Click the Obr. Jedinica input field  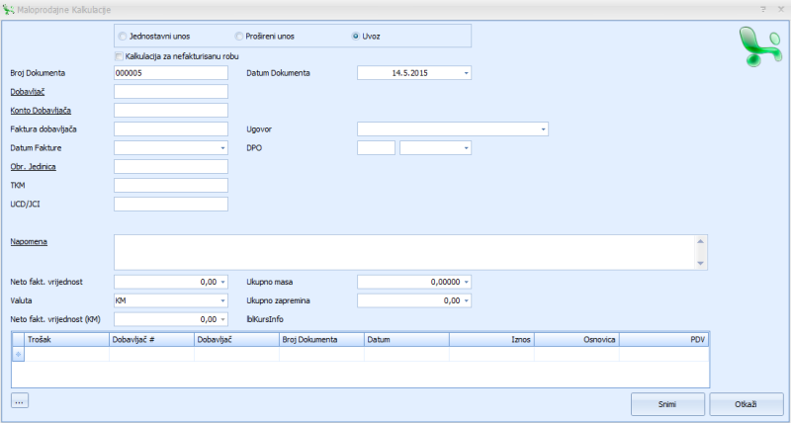coord(171,167)
